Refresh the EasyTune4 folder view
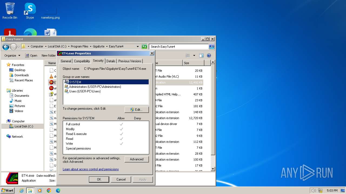The width and height of the screenshot is (346, 194). 144,47
